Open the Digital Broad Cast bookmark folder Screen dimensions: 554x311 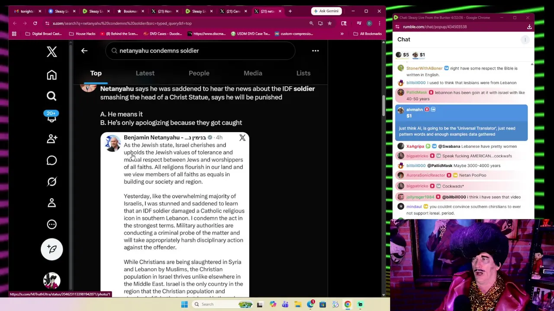[43, 34]
